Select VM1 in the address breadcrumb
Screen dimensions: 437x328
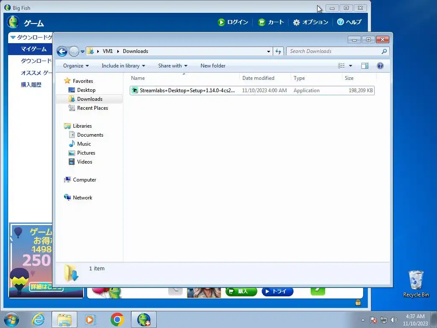tap(108, 51)
